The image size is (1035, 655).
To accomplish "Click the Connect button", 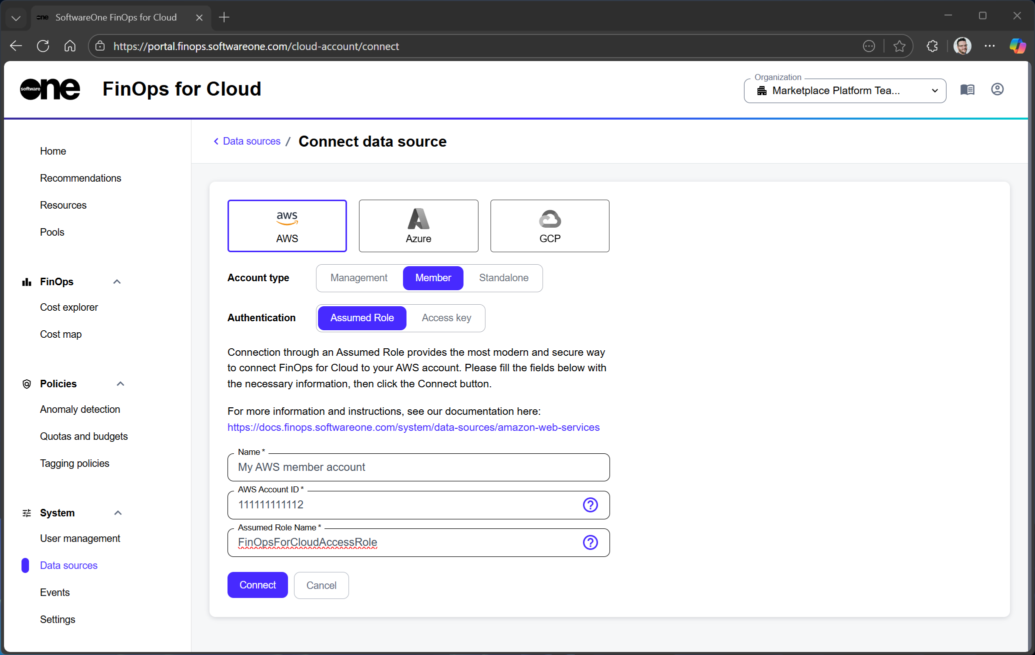I will coord(257,585).
